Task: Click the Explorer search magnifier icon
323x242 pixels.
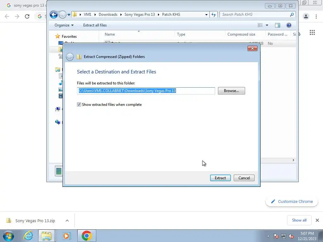Action: pyautogui.click(x=292, y=14)
